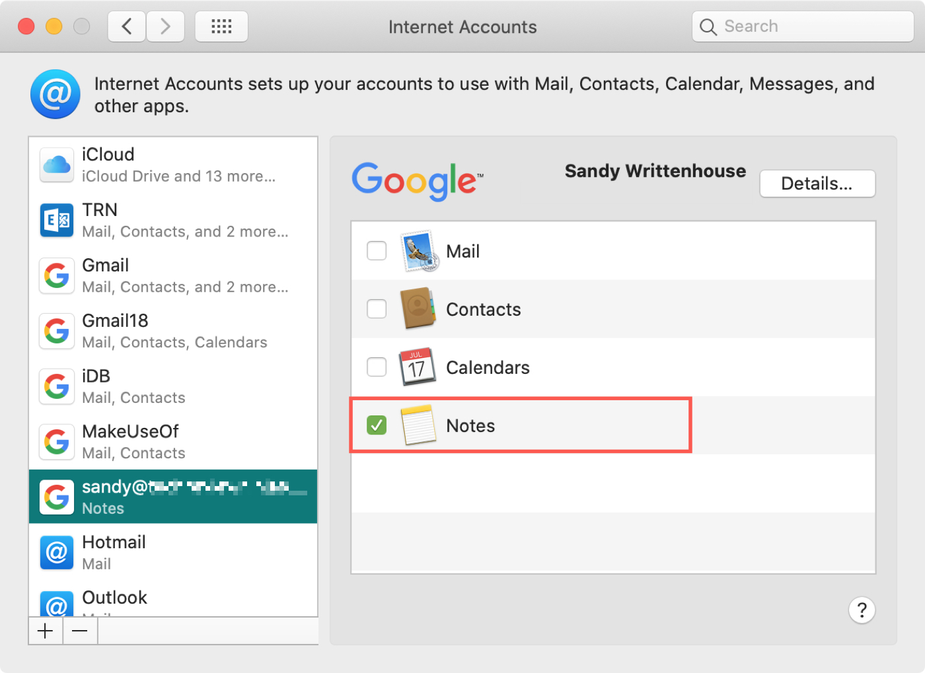Select the iDB account name
Viewport: 925px width, 673px height.
(96, 376)
